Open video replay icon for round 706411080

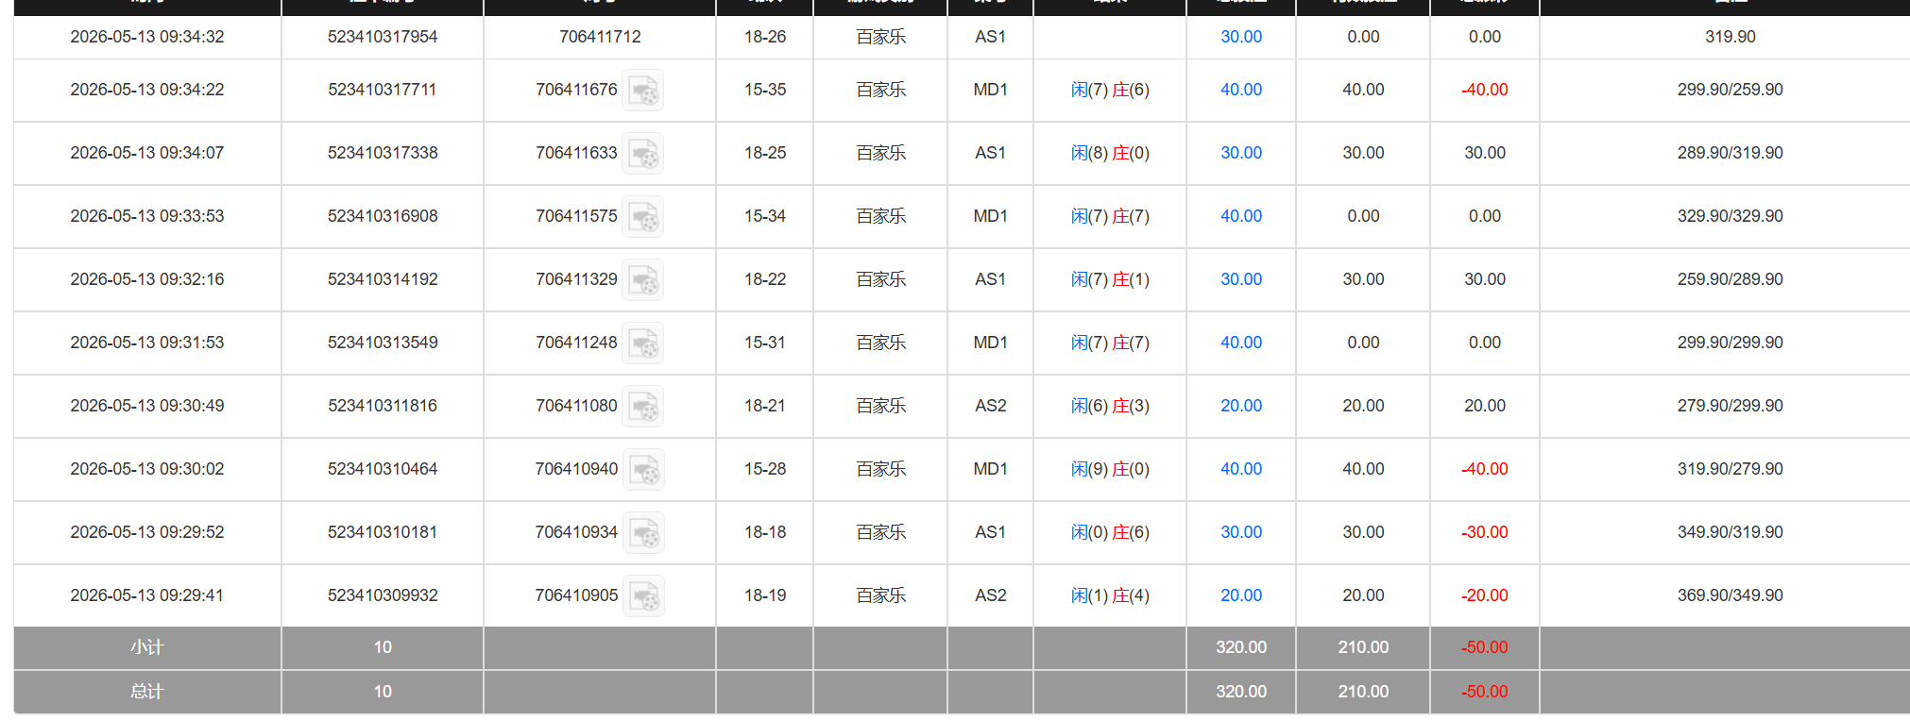pyautogui.click(x=643, y=407)
